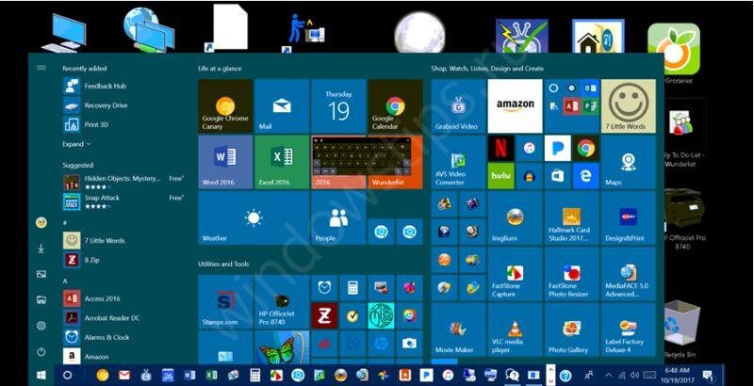Screen dimensions: 754x386
Task: Open the Google Chrome Canary tile
Action: (225, 106)
